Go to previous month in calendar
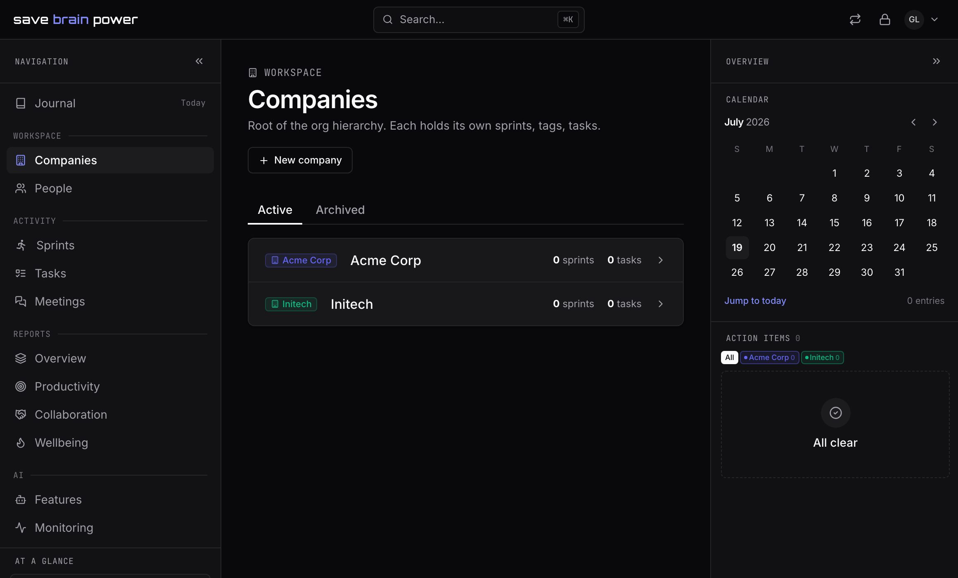The image size is (958, 578). [x=913, y=122]
